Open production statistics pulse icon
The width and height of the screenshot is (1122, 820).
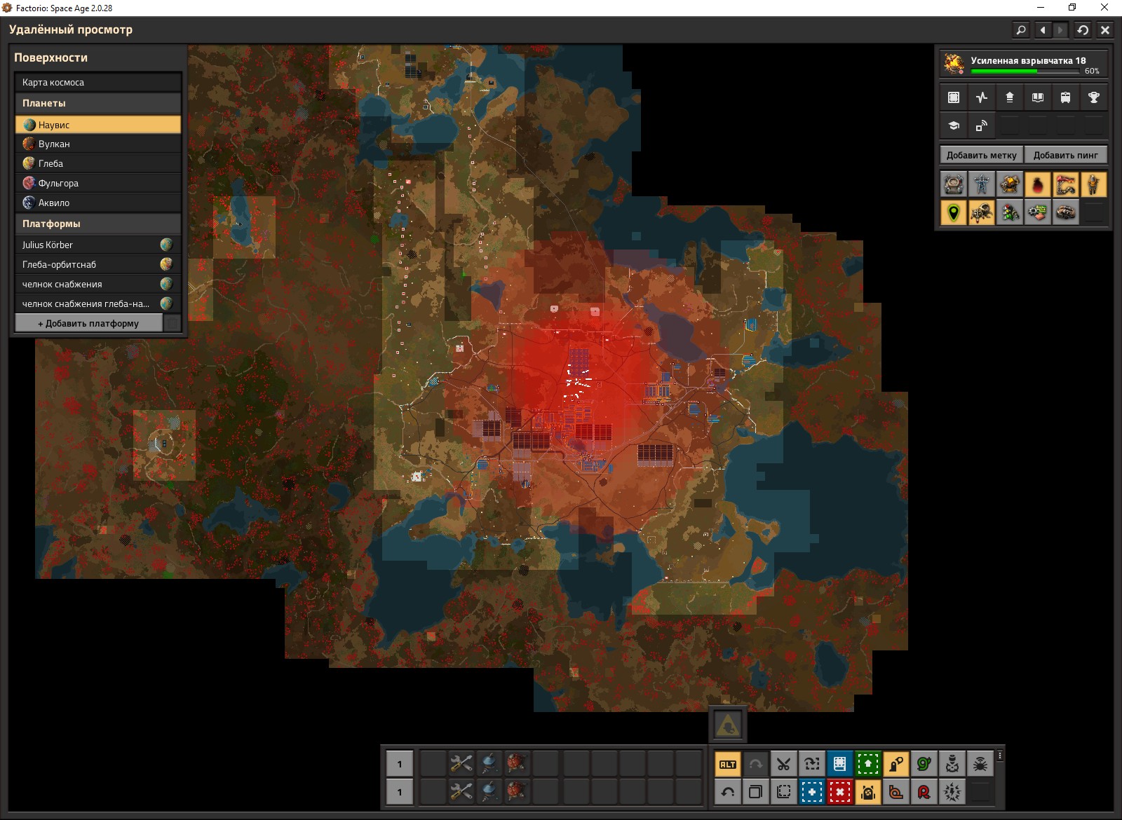point(982,97)
